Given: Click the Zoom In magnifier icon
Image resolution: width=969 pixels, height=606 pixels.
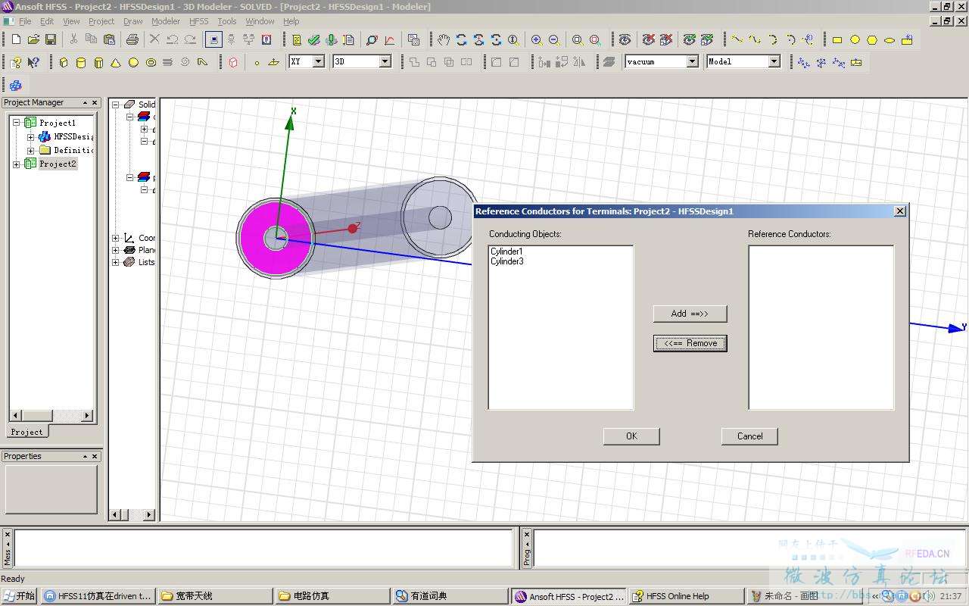Looking at the screenshot, I should click(x=537, y=39).
